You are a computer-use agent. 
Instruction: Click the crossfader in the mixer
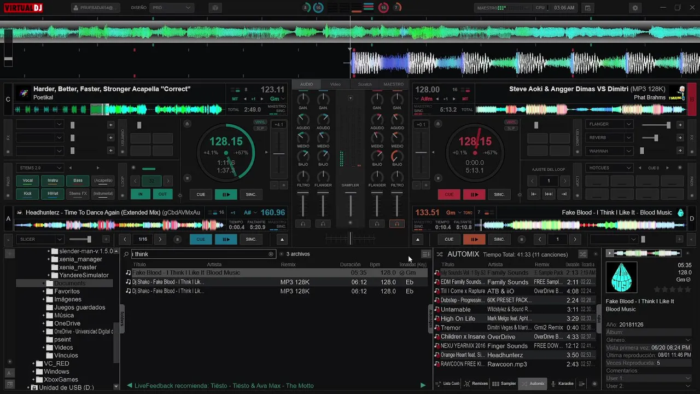point(350,238)
